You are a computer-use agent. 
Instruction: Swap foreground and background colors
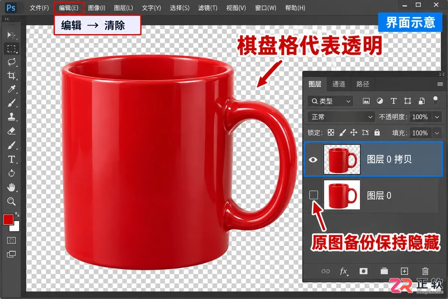(x=17, y=215)
